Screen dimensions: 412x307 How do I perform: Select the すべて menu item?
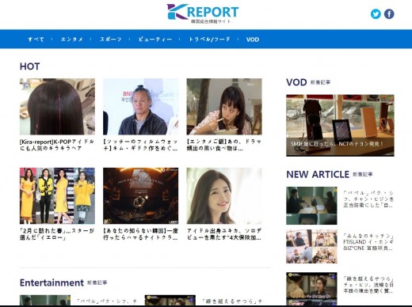click(36, 40)
